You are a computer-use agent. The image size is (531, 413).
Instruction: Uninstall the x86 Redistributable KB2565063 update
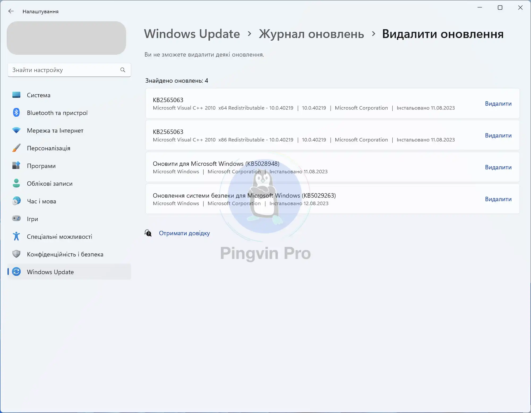[x=498, y=136]
